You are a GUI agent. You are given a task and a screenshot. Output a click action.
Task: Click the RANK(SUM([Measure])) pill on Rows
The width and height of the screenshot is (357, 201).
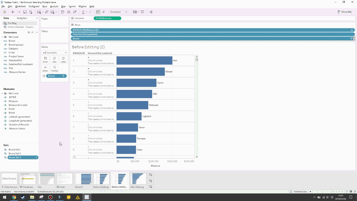[213, 30]
